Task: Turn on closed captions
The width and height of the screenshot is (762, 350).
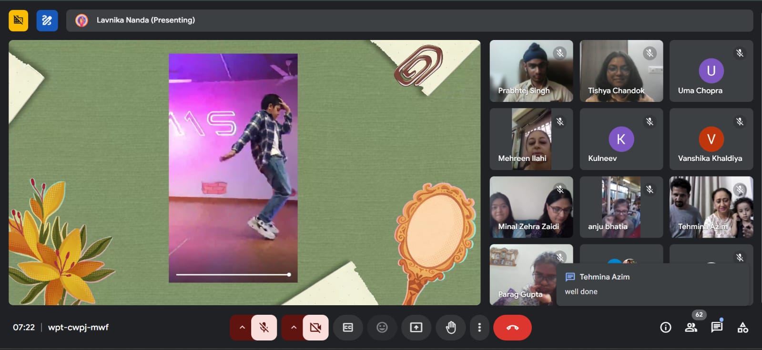Action: pos(348,328)
